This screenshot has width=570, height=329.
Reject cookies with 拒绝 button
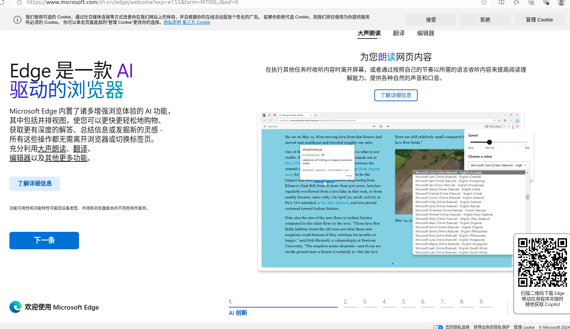pyautogui.click(x=485, y=20)
